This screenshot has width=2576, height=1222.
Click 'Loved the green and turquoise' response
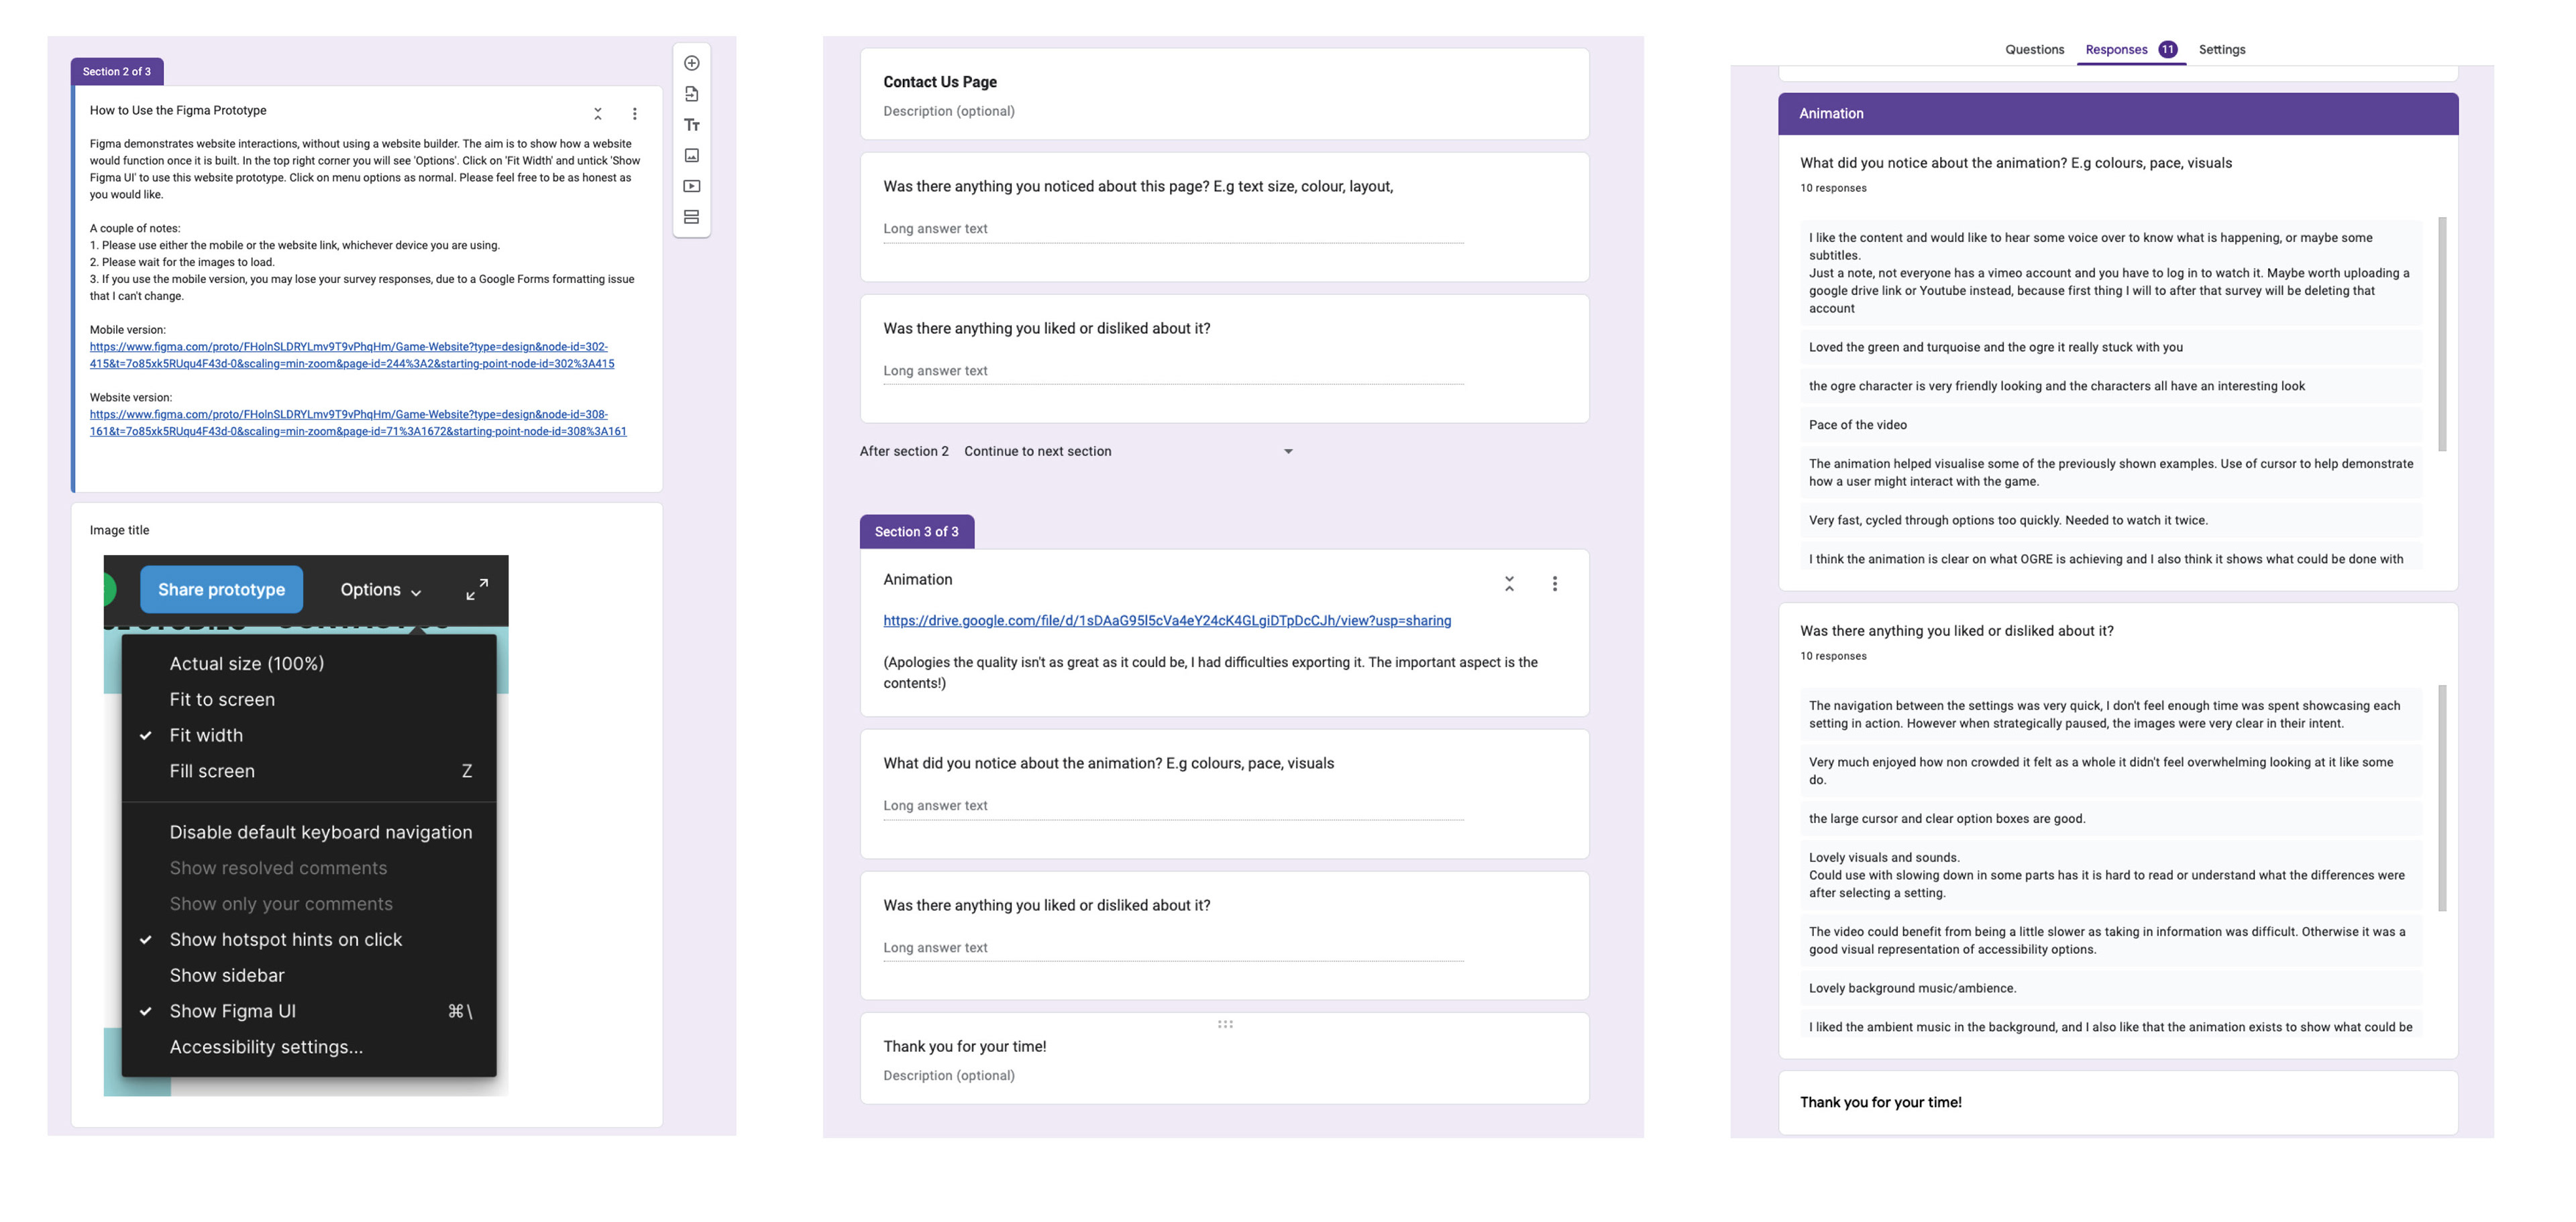(x=2110, y=348)
